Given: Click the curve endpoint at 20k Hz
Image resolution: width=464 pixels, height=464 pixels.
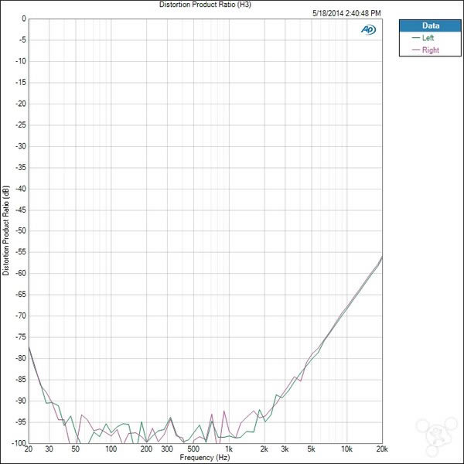Looking at the screenshot, I should [x=382, y=256].
